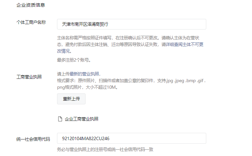Click the 统一社会信用代码 field label
The width and height of the screenshot is (252, 156).
click(33, 139)
